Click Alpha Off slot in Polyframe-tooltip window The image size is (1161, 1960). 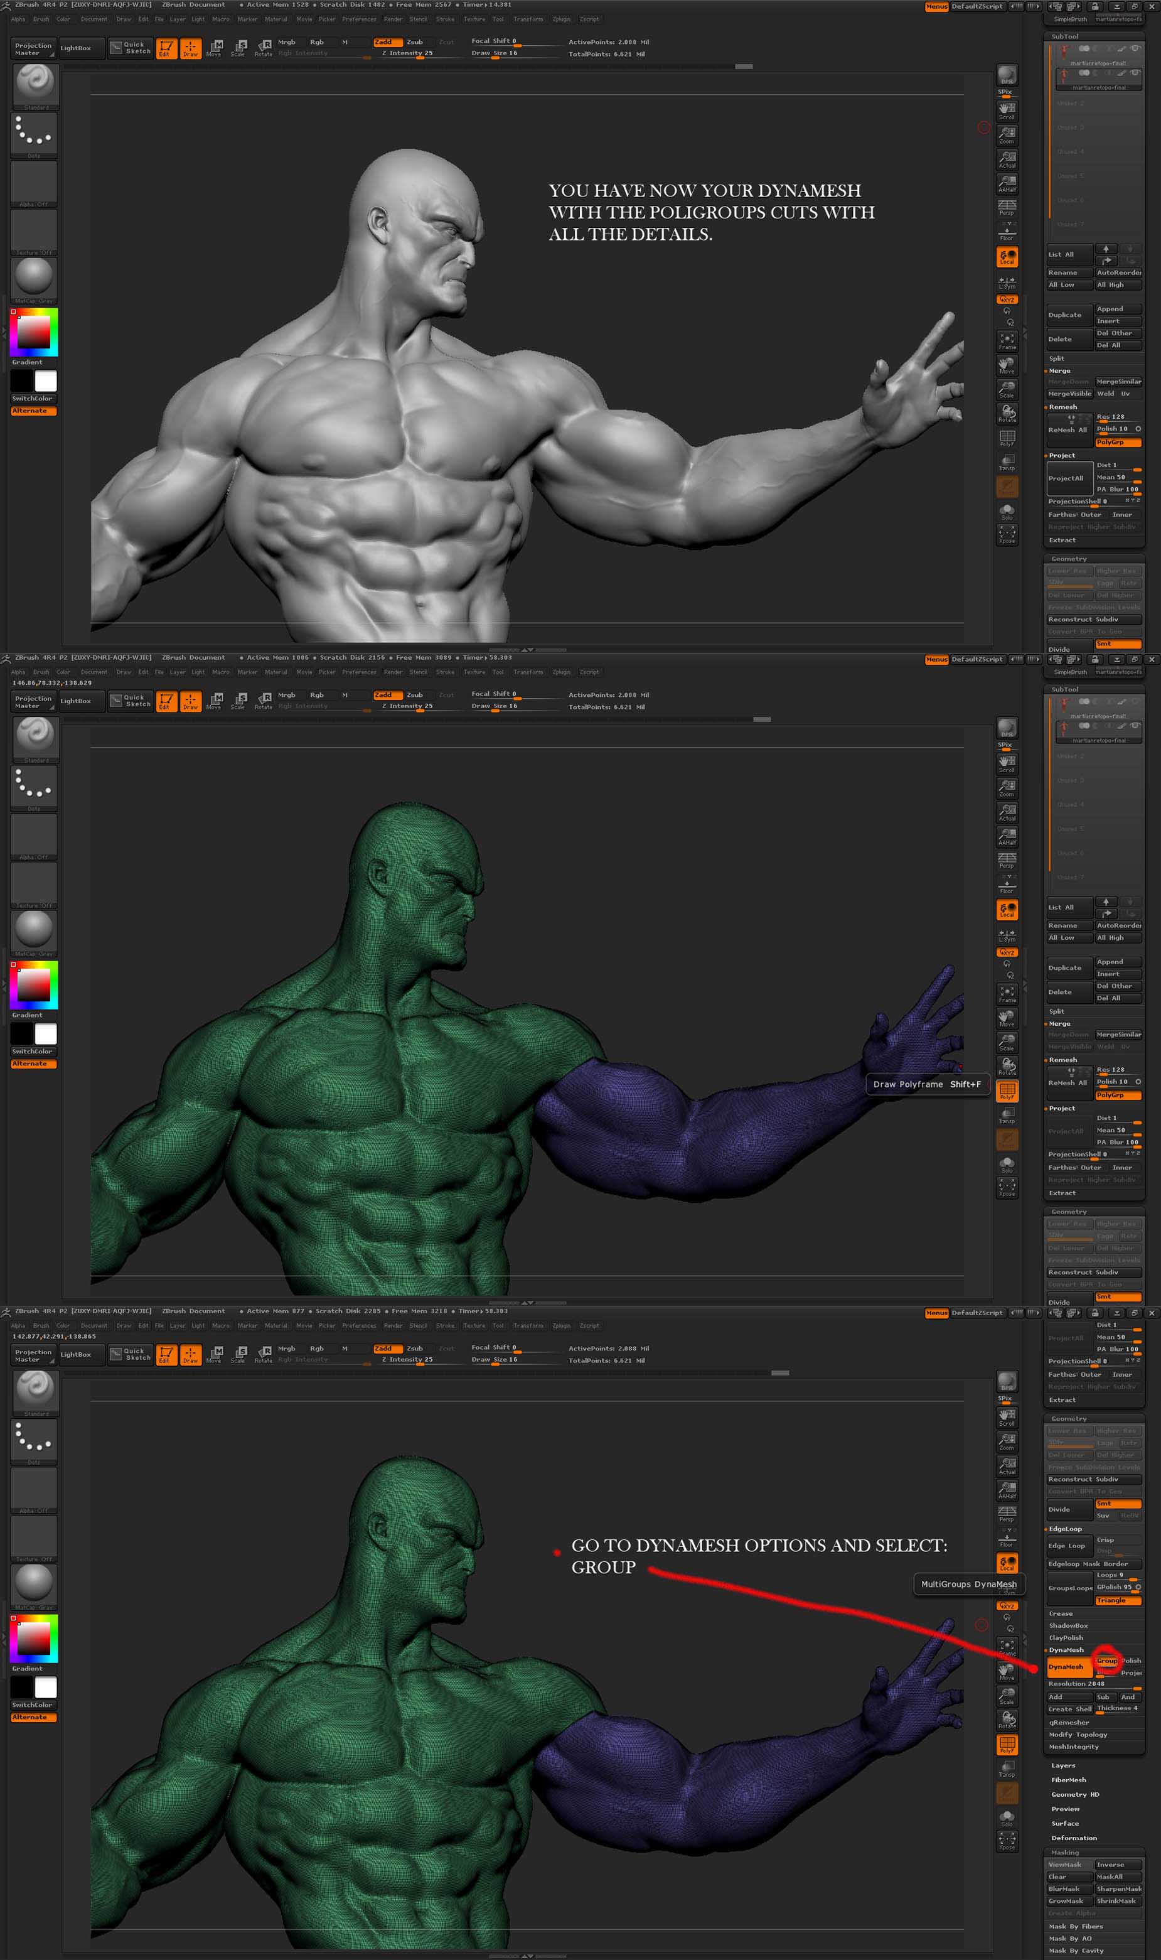[x=35, y=836]
